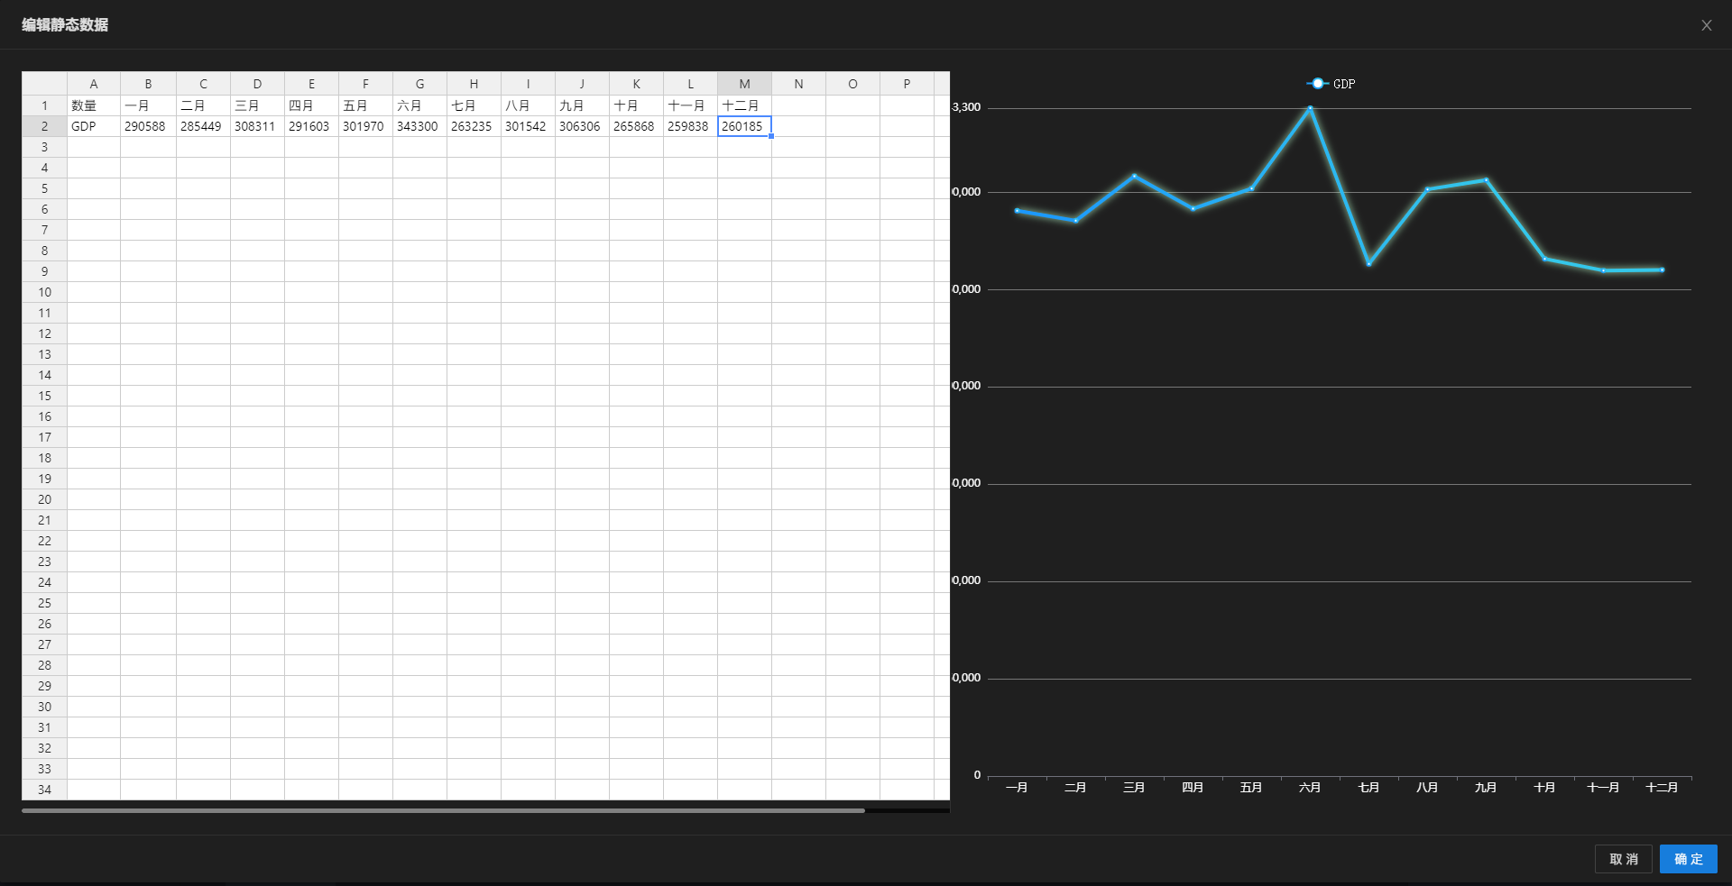Select cell with value 290588
1732x886 pixels.
148,126
